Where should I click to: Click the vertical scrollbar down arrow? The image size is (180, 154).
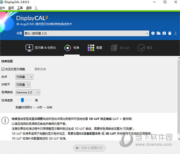pos(179,139)
